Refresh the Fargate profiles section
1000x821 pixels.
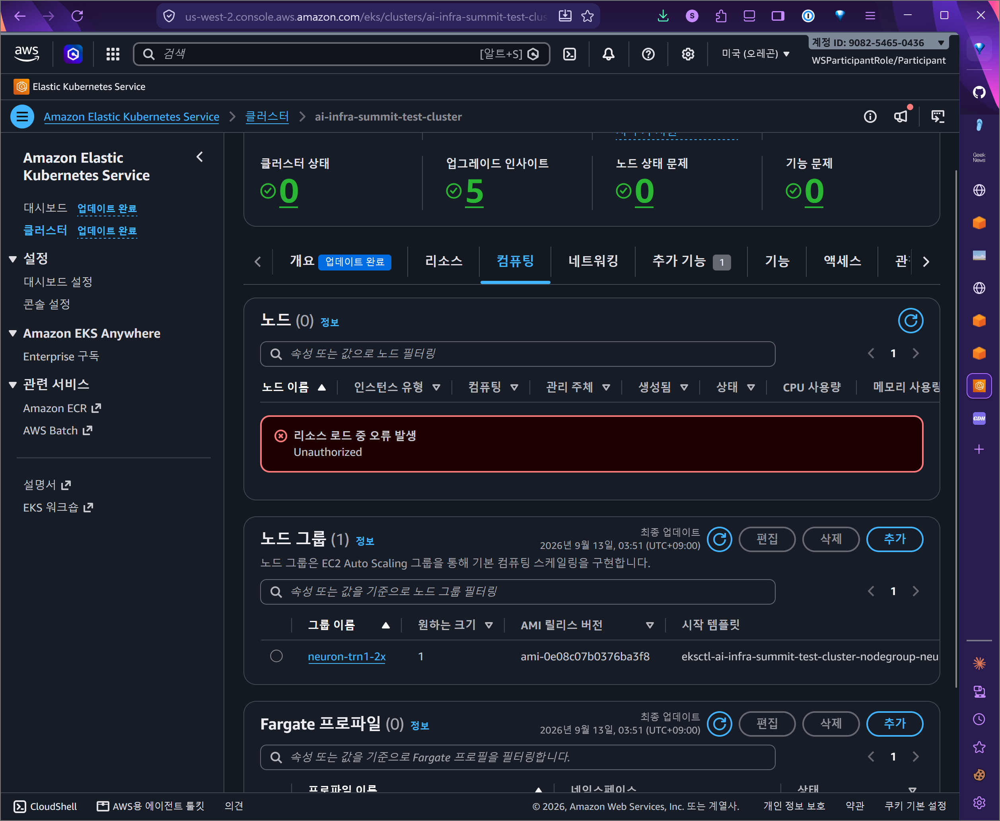(x=720, y=724)
